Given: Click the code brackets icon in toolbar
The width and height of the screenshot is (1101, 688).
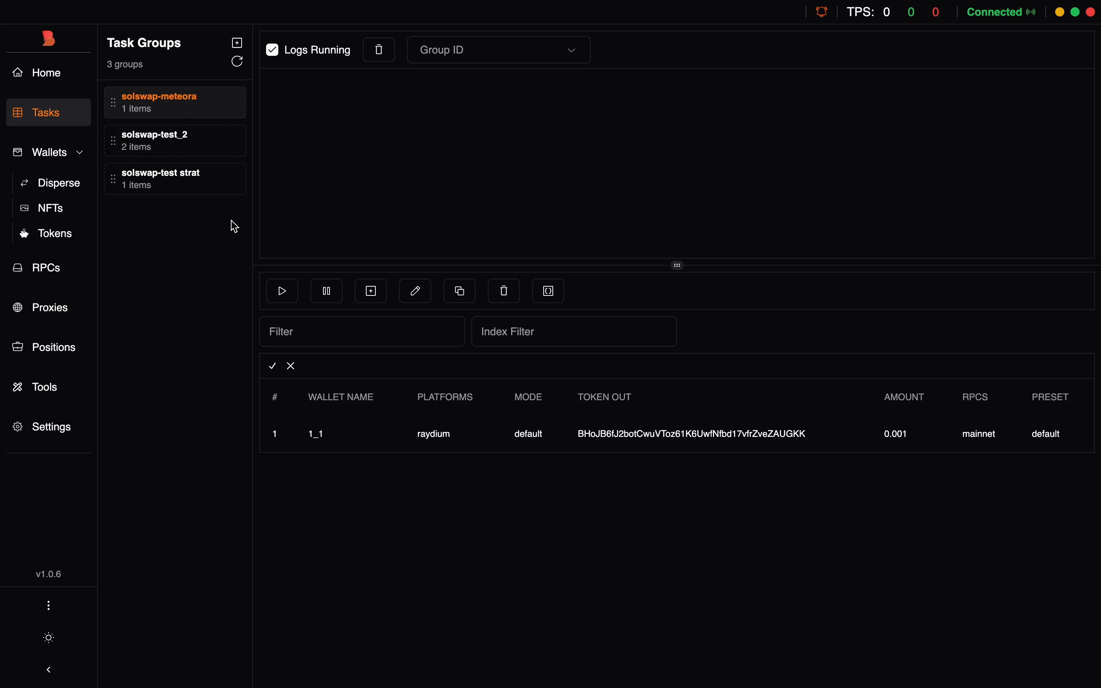Looking at the screenshot, I should 548,291.
